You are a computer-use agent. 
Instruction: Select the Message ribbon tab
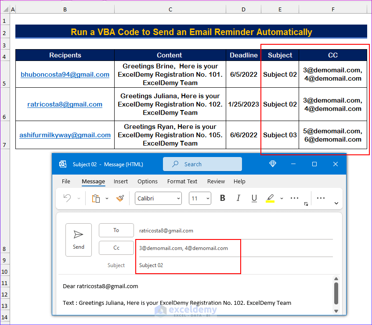[x=93, y=182]
